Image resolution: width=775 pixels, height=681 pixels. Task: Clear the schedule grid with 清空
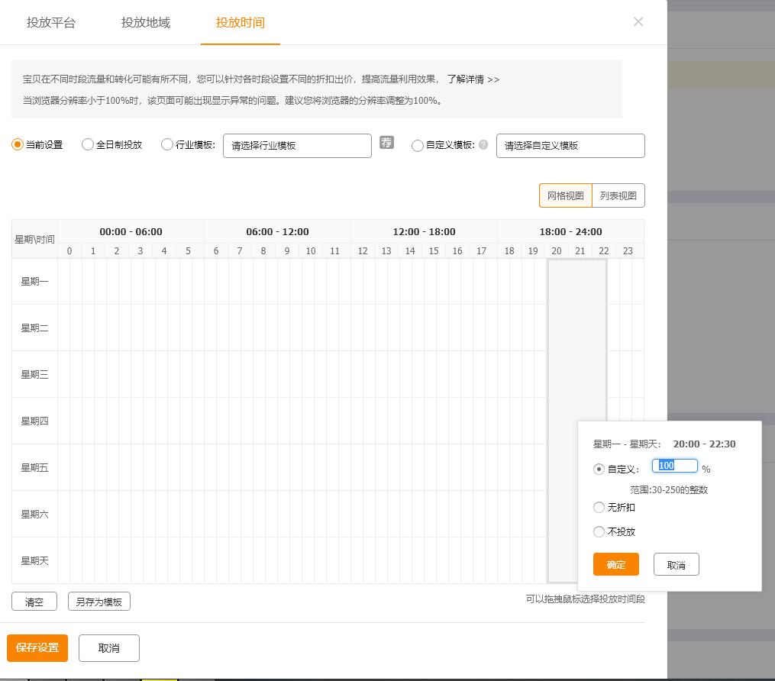pyautogui.click(x=34, y=601)
